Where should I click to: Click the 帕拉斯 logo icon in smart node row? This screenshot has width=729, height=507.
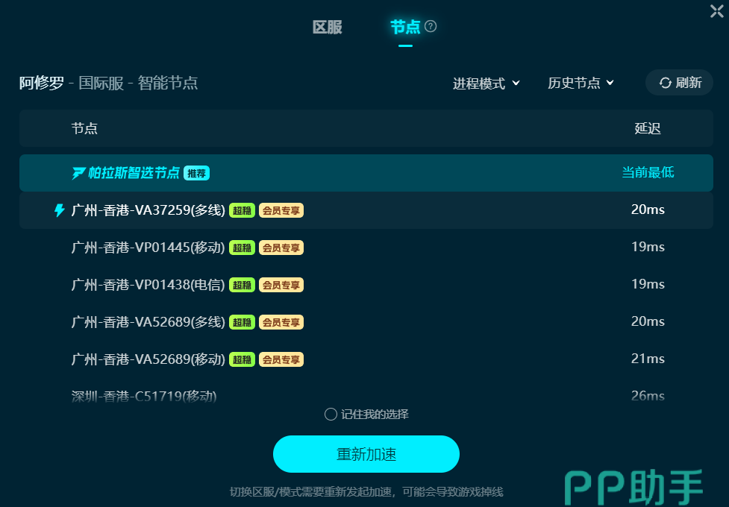[x=78, y=173]
